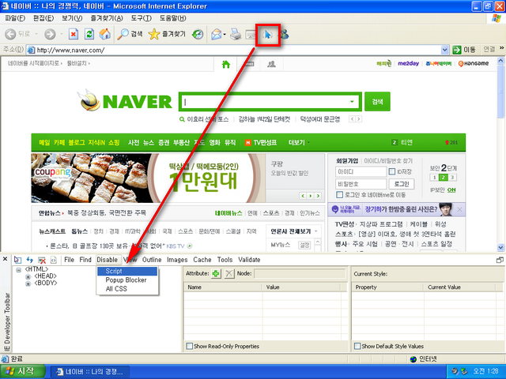Click the 이동 (Go) green arrow button
Viewport: 506px width, 379px height.
[464, 50]
